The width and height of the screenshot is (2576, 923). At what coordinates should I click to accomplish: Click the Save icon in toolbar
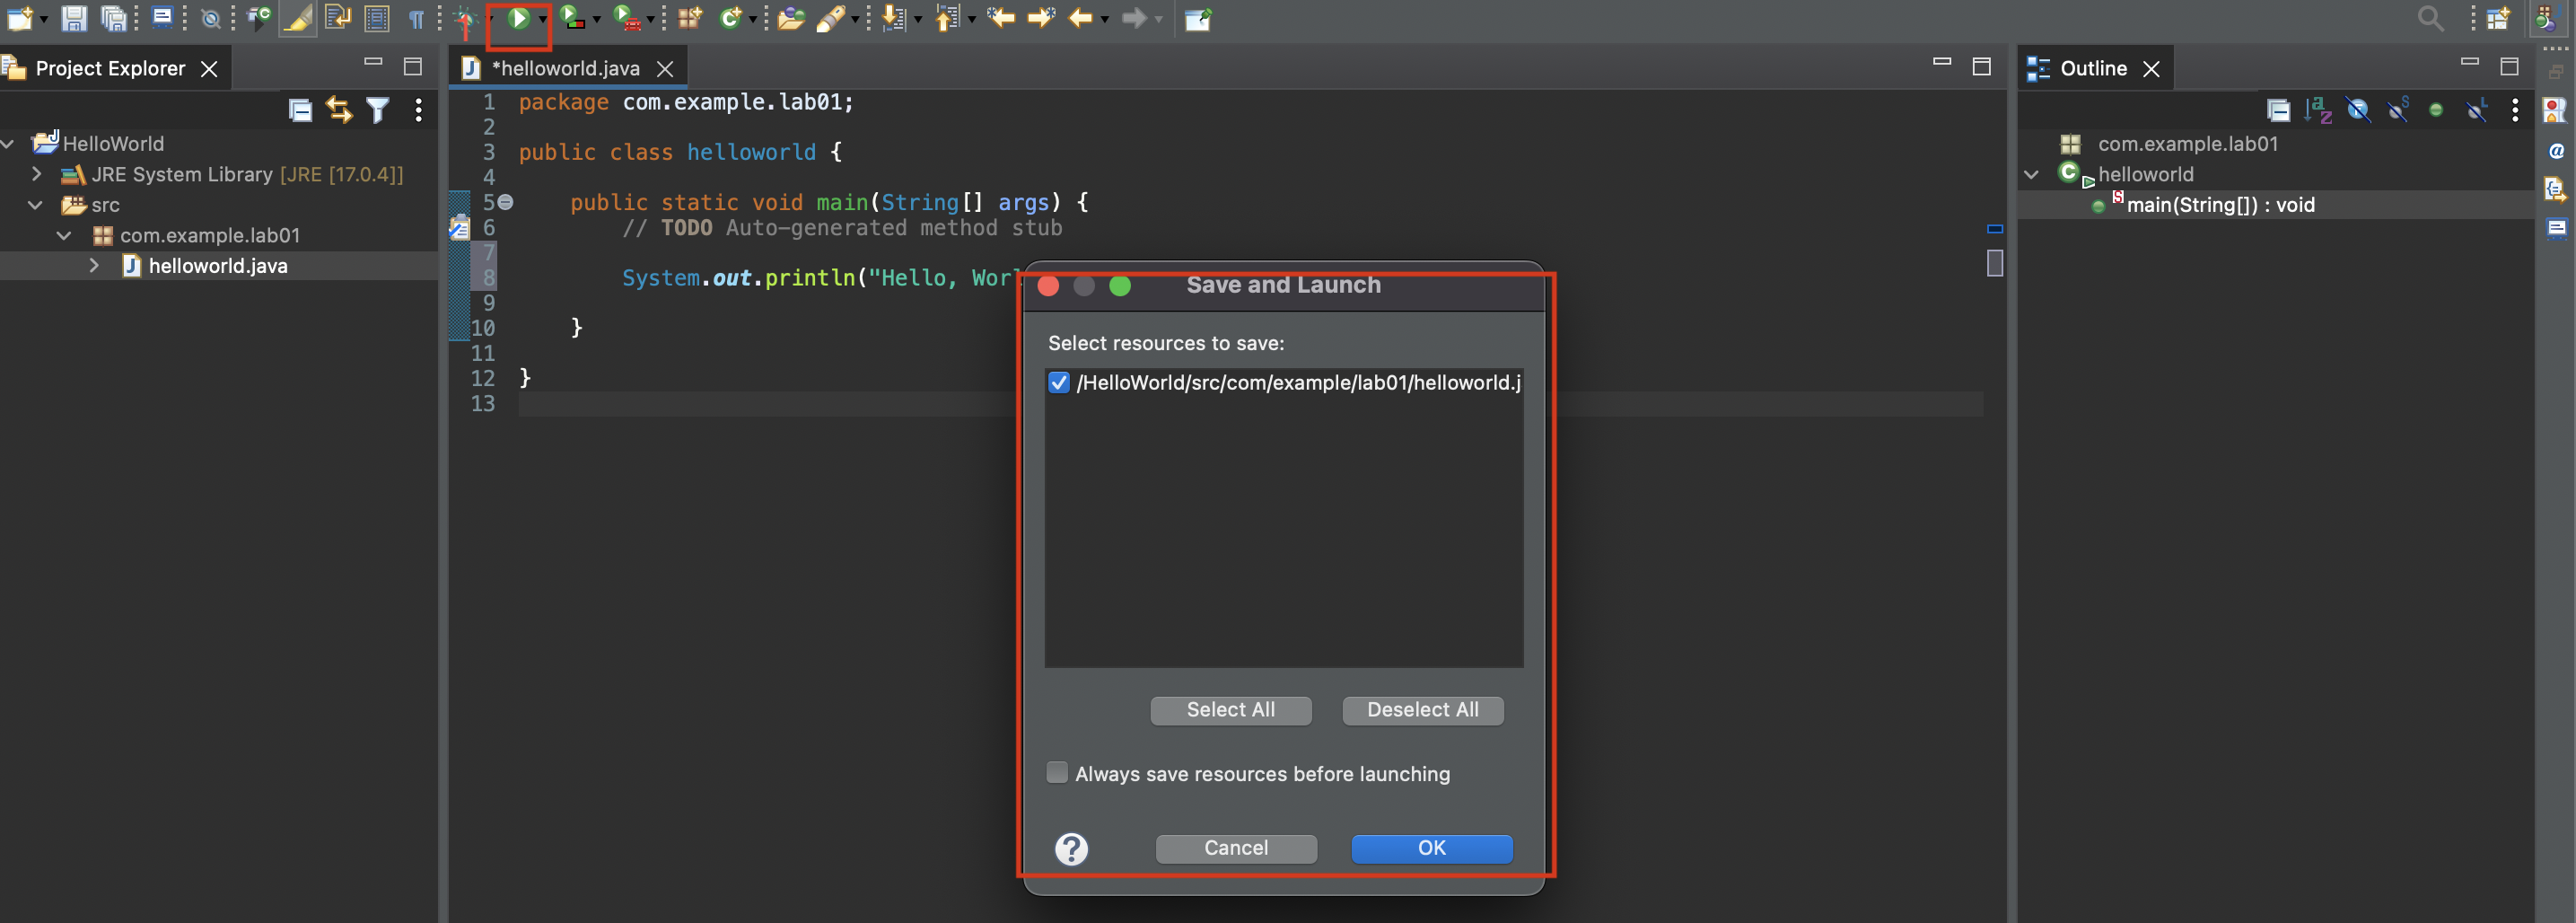pos(73,18)
